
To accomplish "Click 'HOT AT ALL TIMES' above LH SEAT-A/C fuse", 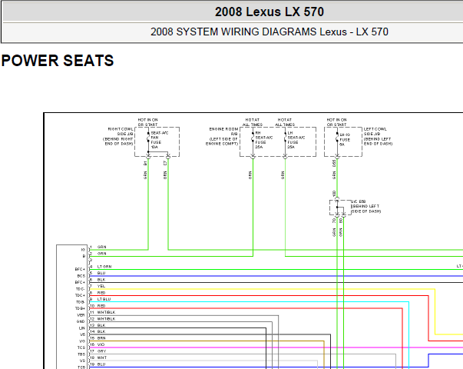I will click(285, 122).
